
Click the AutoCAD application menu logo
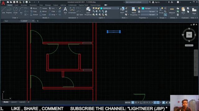pos(3,3)
